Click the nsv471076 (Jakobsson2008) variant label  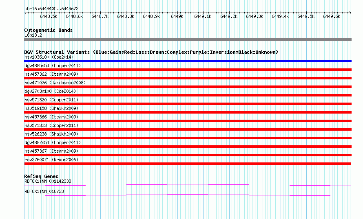[55, 83]
